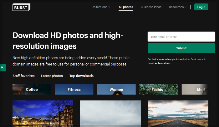Open the open road landscape photo

tap(178, 114)
